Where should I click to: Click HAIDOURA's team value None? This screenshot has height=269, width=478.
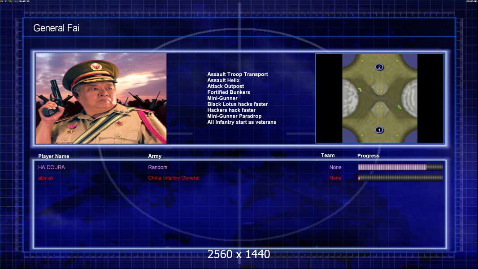[x=335, y=167]
